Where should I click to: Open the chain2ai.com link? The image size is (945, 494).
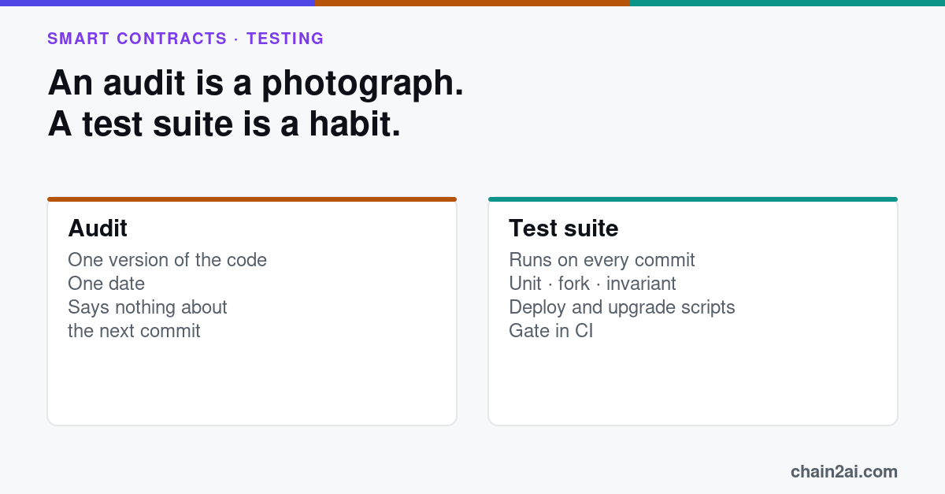tap(844, 472)
